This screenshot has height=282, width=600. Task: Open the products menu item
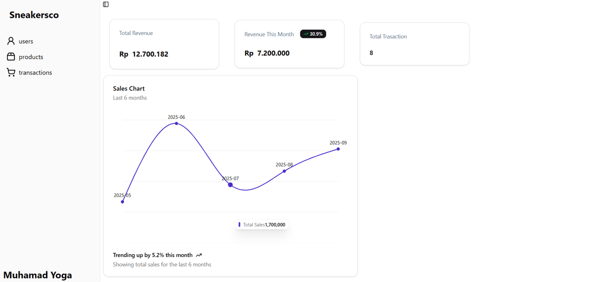[x=31, y=57]
